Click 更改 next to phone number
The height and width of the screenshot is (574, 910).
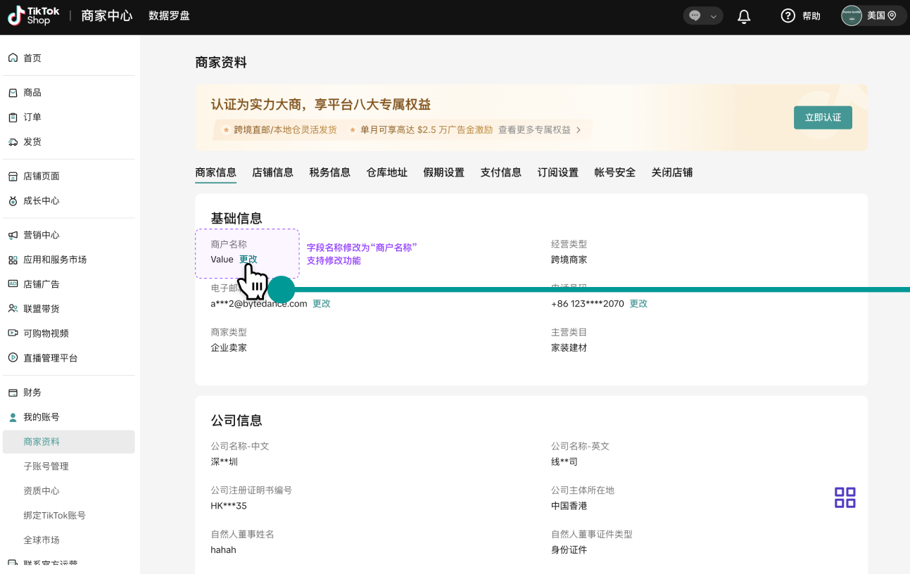(638, 304)
